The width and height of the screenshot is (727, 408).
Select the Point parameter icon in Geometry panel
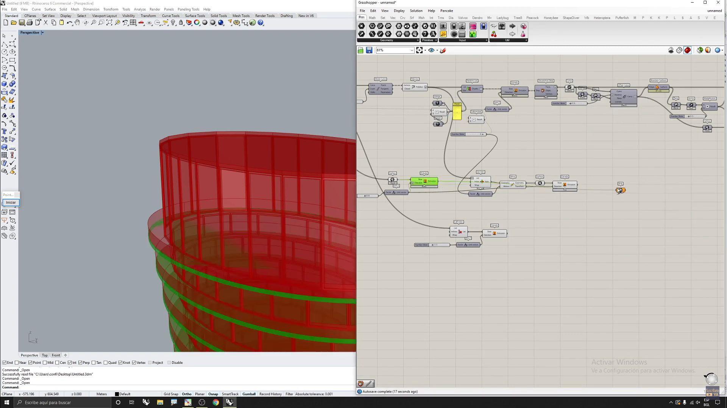pos(362,26)
